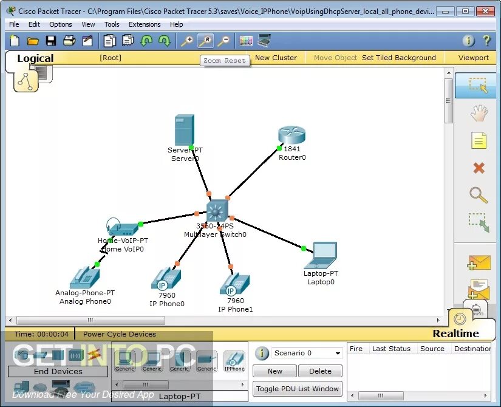Click the Undo green arrow icon
Image resolution: width=501 pixels, height=407 pixels.
click(x=146, y=41)
